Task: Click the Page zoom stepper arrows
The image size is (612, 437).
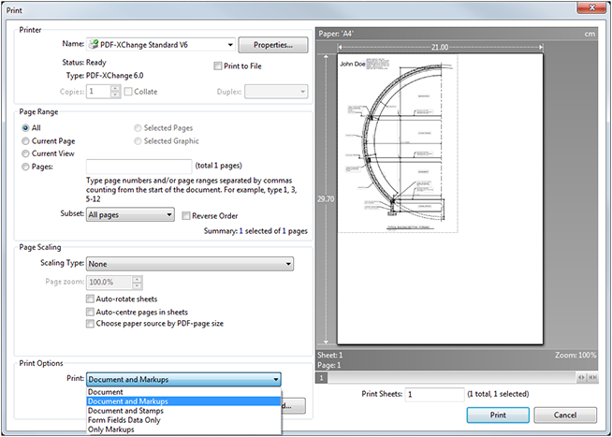Action: click(137, 282)
